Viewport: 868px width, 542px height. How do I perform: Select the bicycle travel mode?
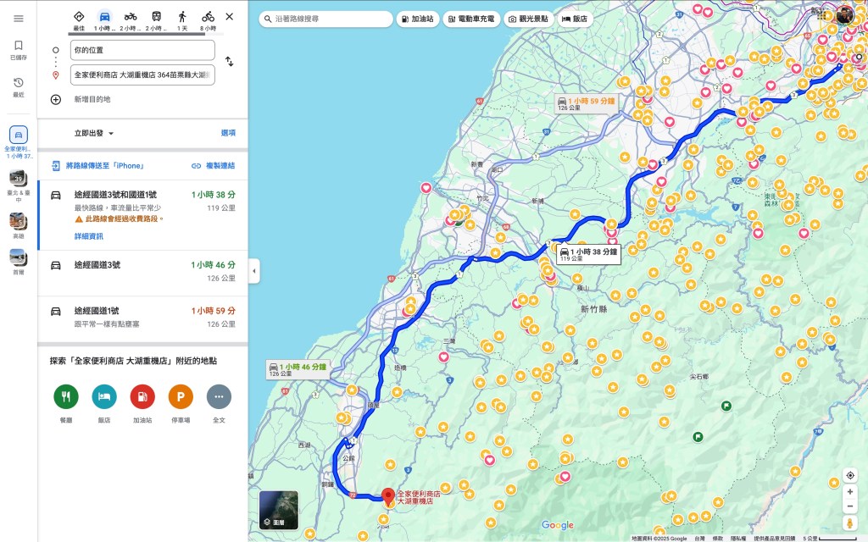[208, 17]
